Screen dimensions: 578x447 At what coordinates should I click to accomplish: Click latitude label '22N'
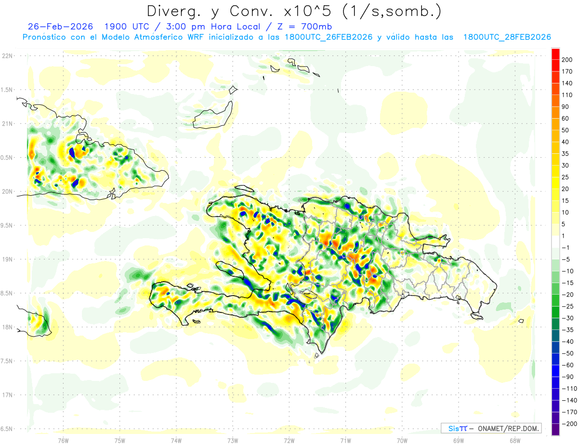coord(7,56)
